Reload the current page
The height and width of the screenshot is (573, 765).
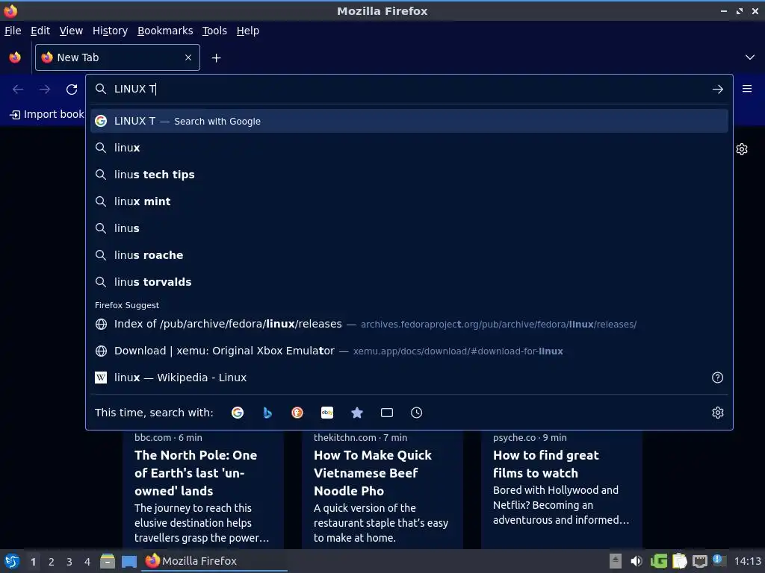(72, 90)
